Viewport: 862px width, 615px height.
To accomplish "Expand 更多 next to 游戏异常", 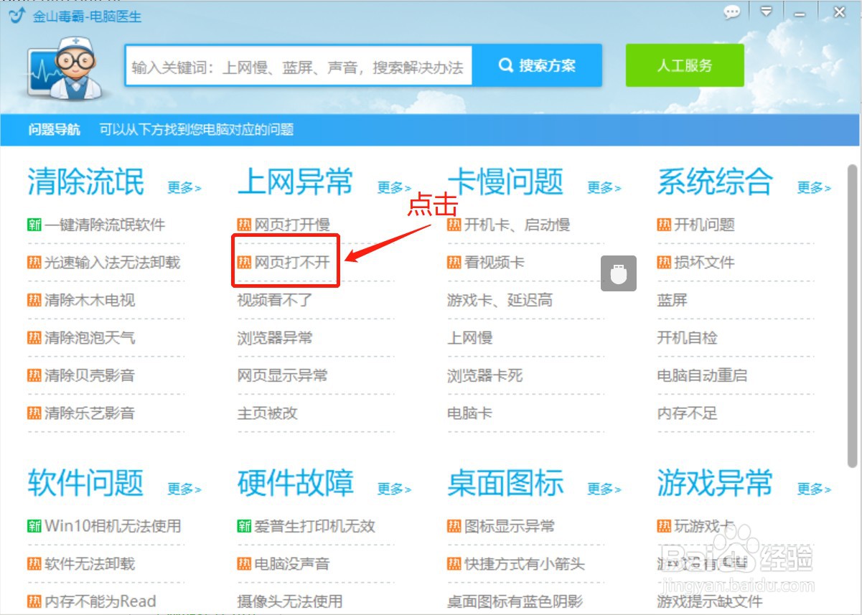I will tap(813, 489).
